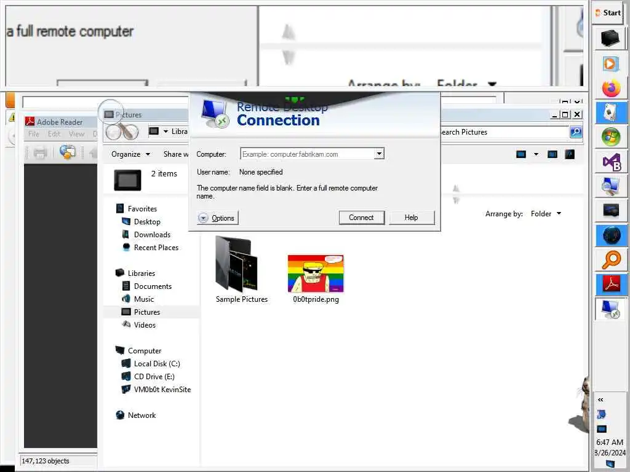This screenshot has height=472, width=630.
Task: Switch to Solitaire cards taskbar icon
Action: 610,113
